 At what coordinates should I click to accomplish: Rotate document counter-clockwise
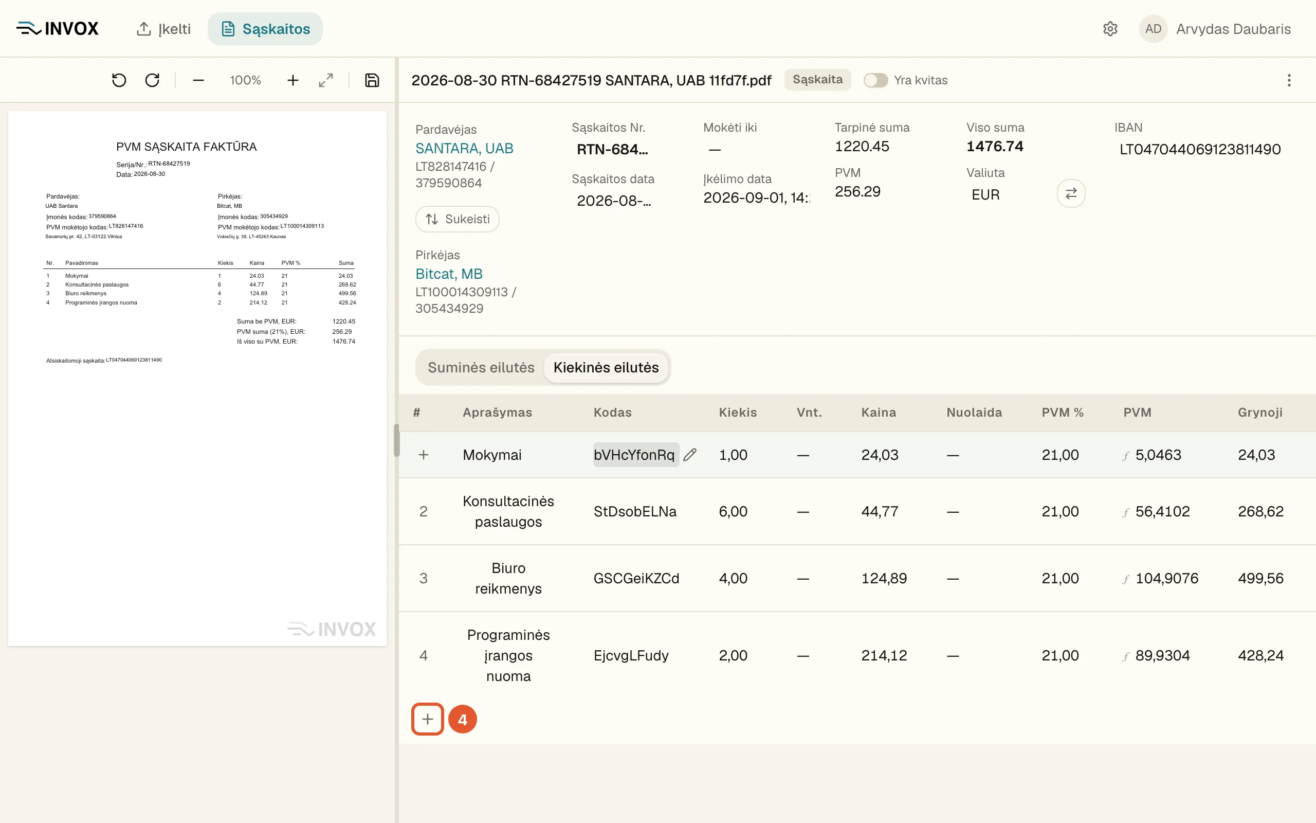point(119,81)
